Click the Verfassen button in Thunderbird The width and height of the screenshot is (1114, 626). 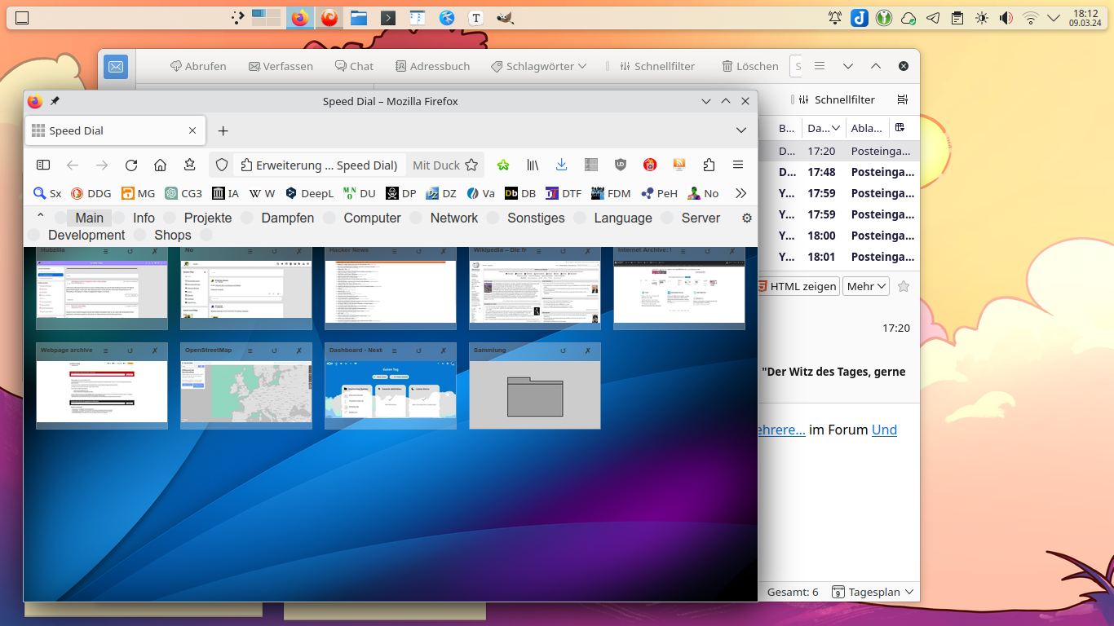coord(281,66)
